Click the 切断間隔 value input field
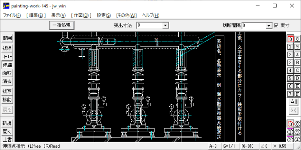Viewport: 301px width, 150px height. click(x=254, y=25)
